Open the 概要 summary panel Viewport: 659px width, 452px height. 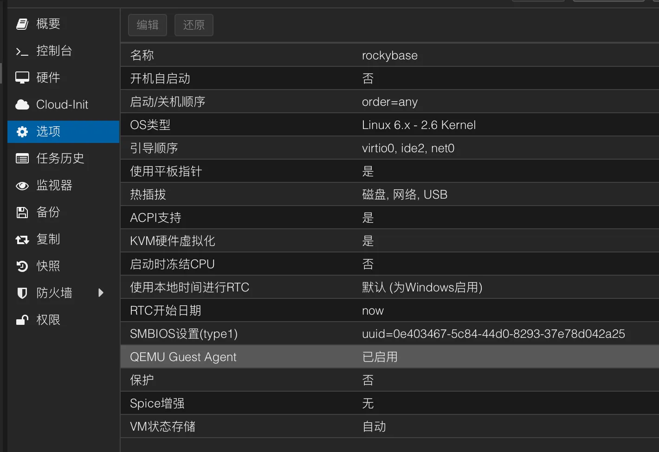point(48,24)
